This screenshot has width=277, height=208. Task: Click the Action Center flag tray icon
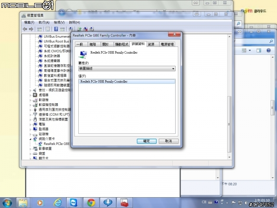(233, 203)
